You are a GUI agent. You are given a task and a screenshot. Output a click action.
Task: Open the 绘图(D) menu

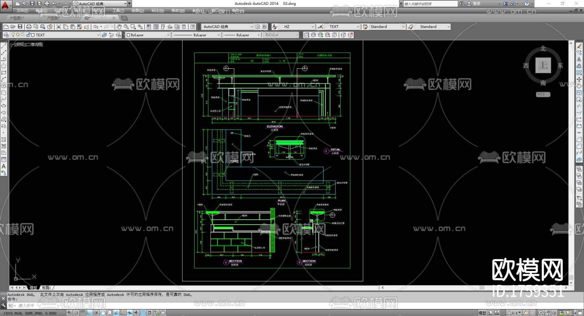[138, 11]
